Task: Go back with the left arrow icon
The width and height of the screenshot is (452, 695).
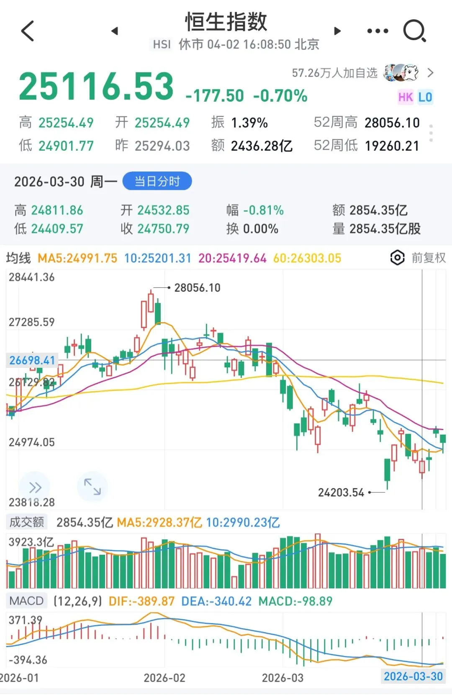Action: 28,31
